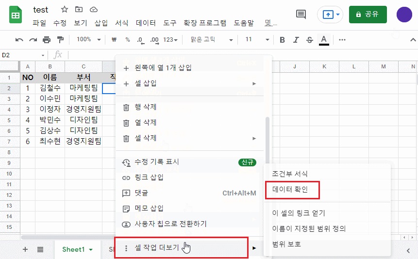
Task: Select 조건부 서식 in submenu
Action: pos(327,174)
